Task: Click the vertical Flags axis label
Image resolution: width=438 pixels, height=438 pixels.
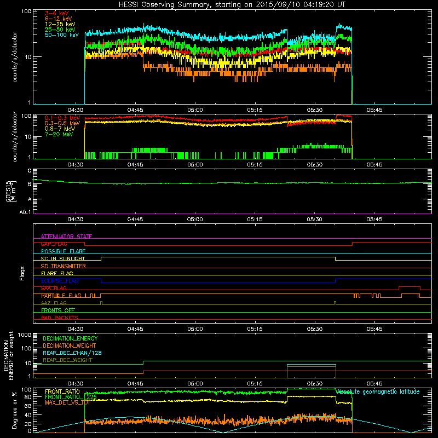Action: [22, 273]
